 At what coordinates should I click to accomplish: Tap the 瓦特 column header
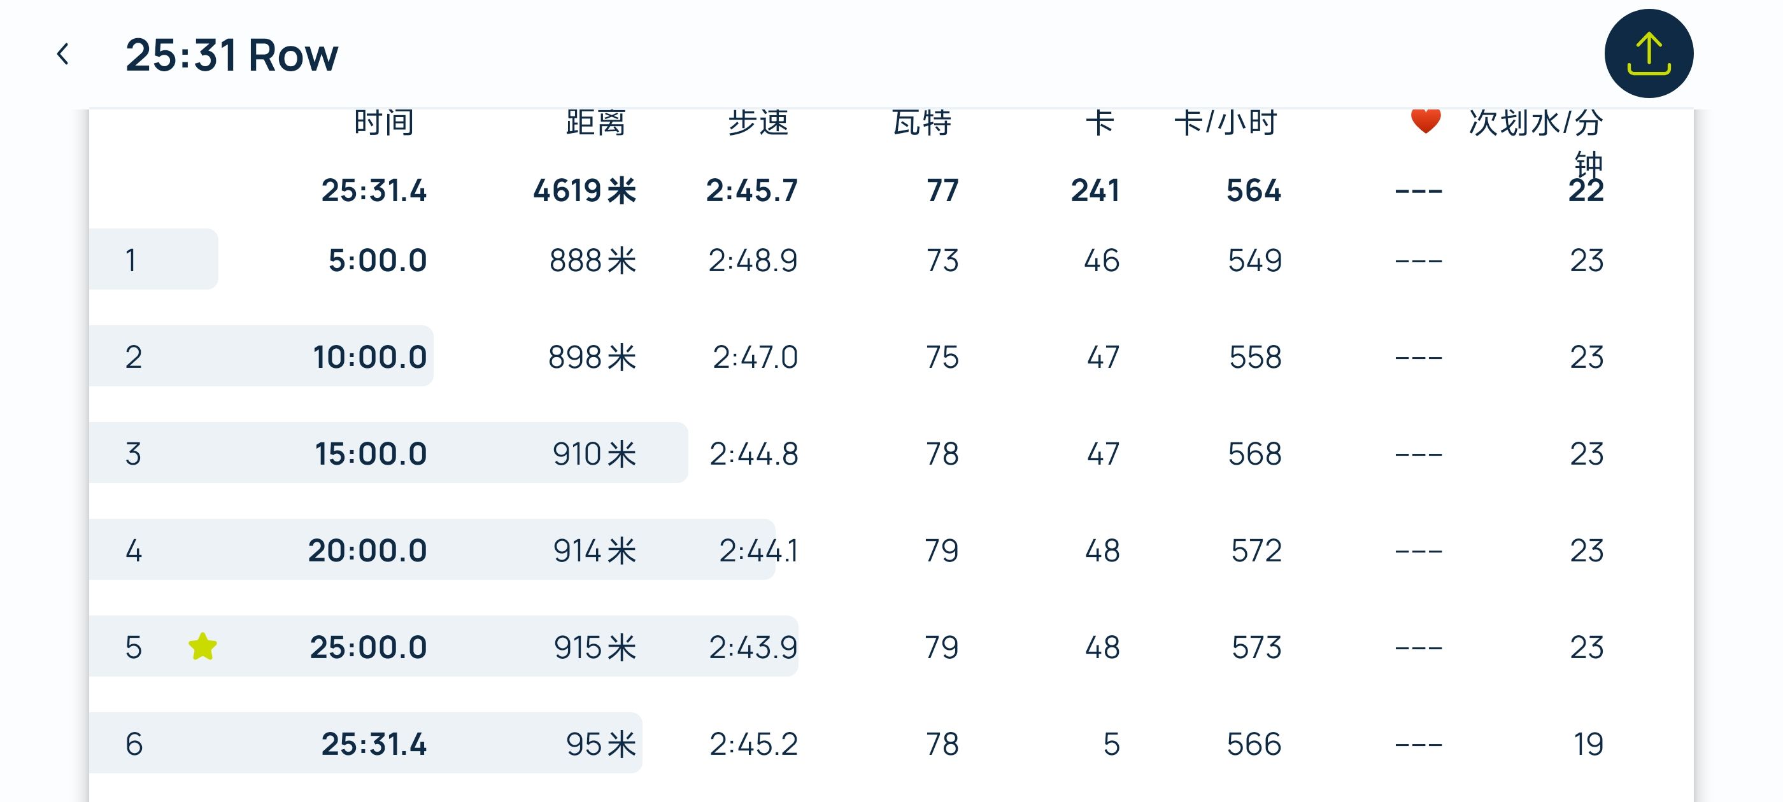click(922, 122)
